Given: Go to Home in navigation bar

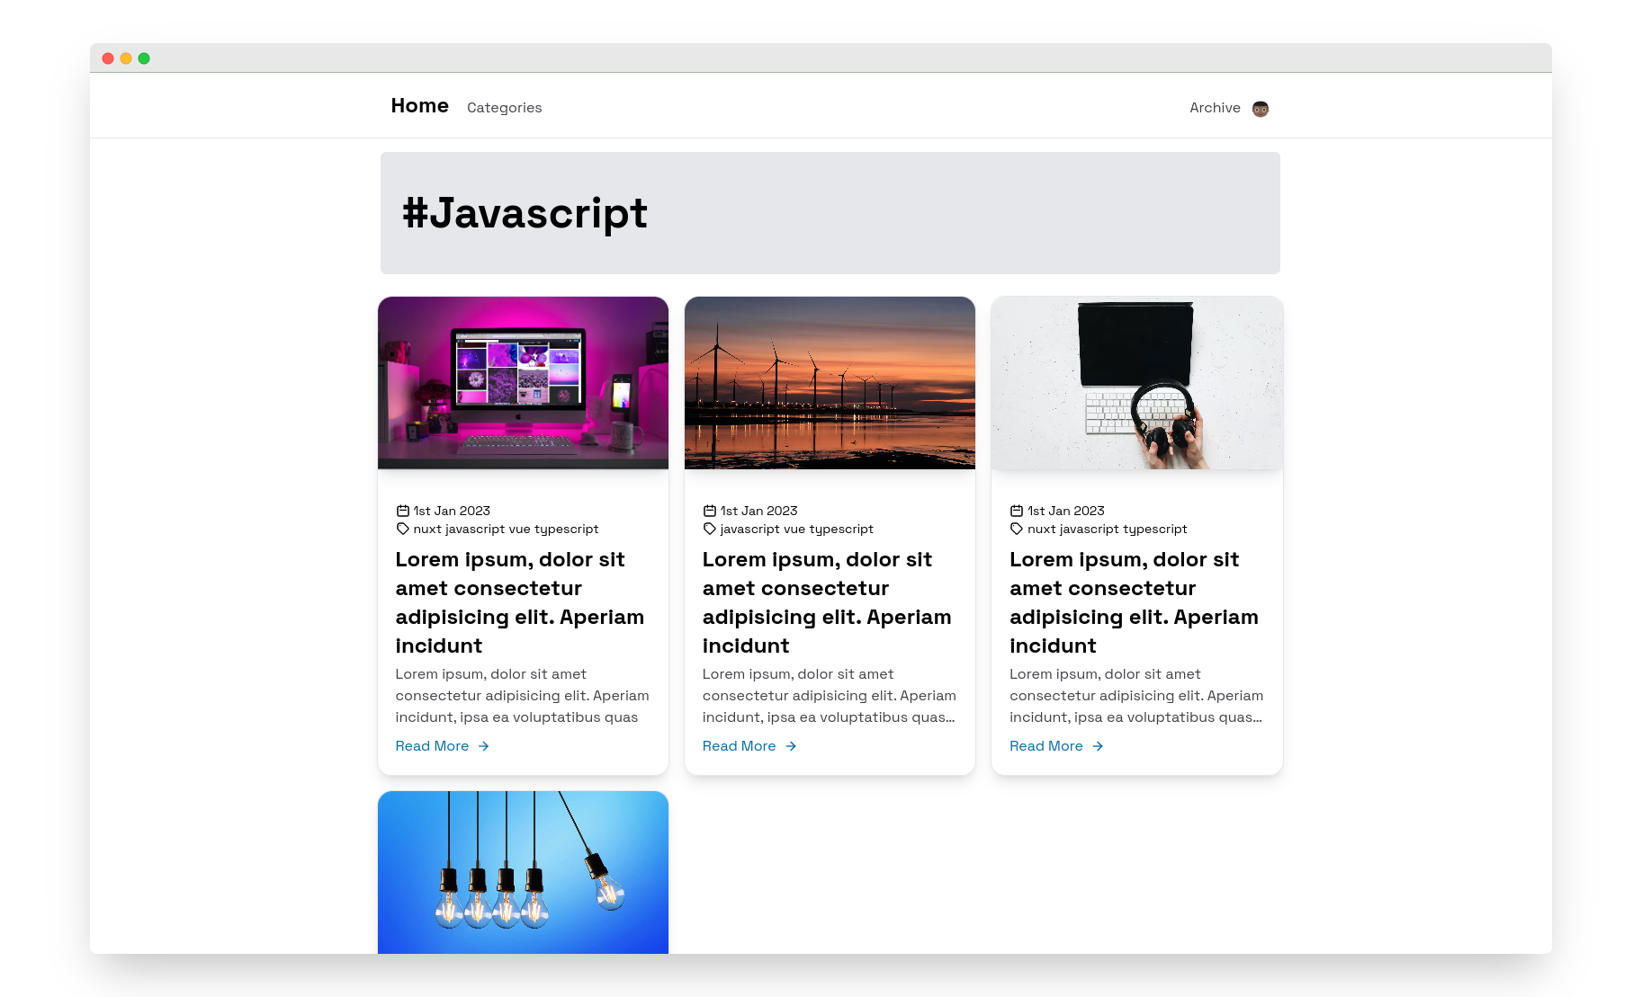Looking at the screenshot, I should click(419, 106).
